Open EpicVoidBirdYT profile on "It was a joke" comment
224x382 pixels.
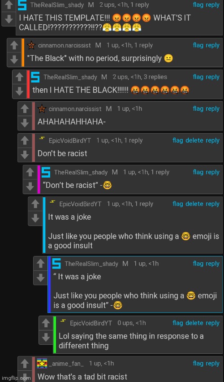[80, 204]
